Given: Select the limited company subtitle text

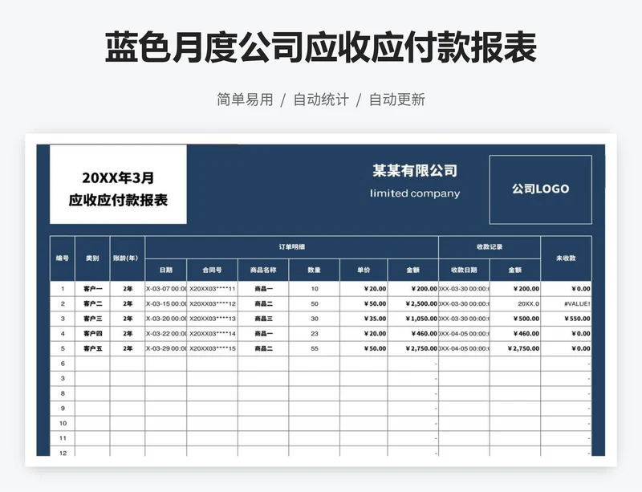Looking at the screenshot, I should point(415,193).
